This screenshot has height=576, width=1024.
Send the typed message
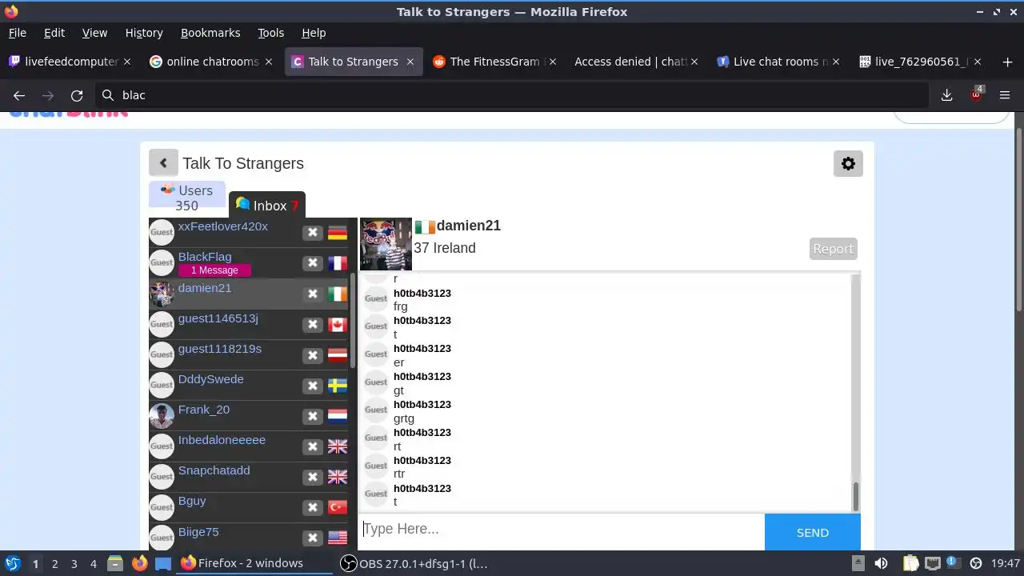[813, 532]
